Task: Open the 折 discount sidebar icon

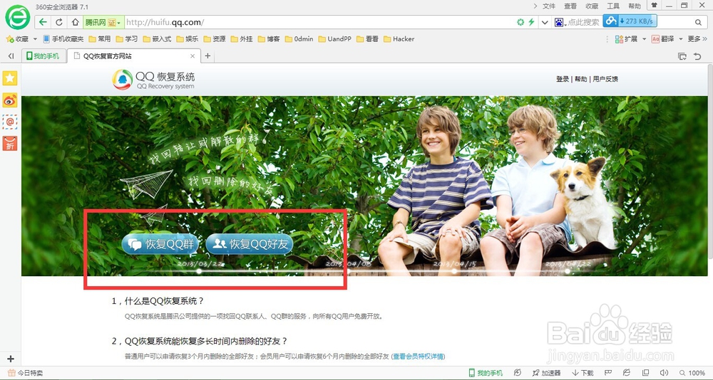Action: (10, 143)
